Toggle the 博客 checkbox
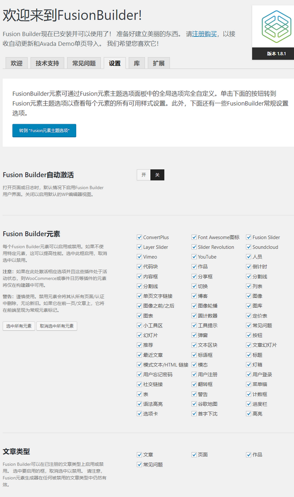 pos(194,296)
